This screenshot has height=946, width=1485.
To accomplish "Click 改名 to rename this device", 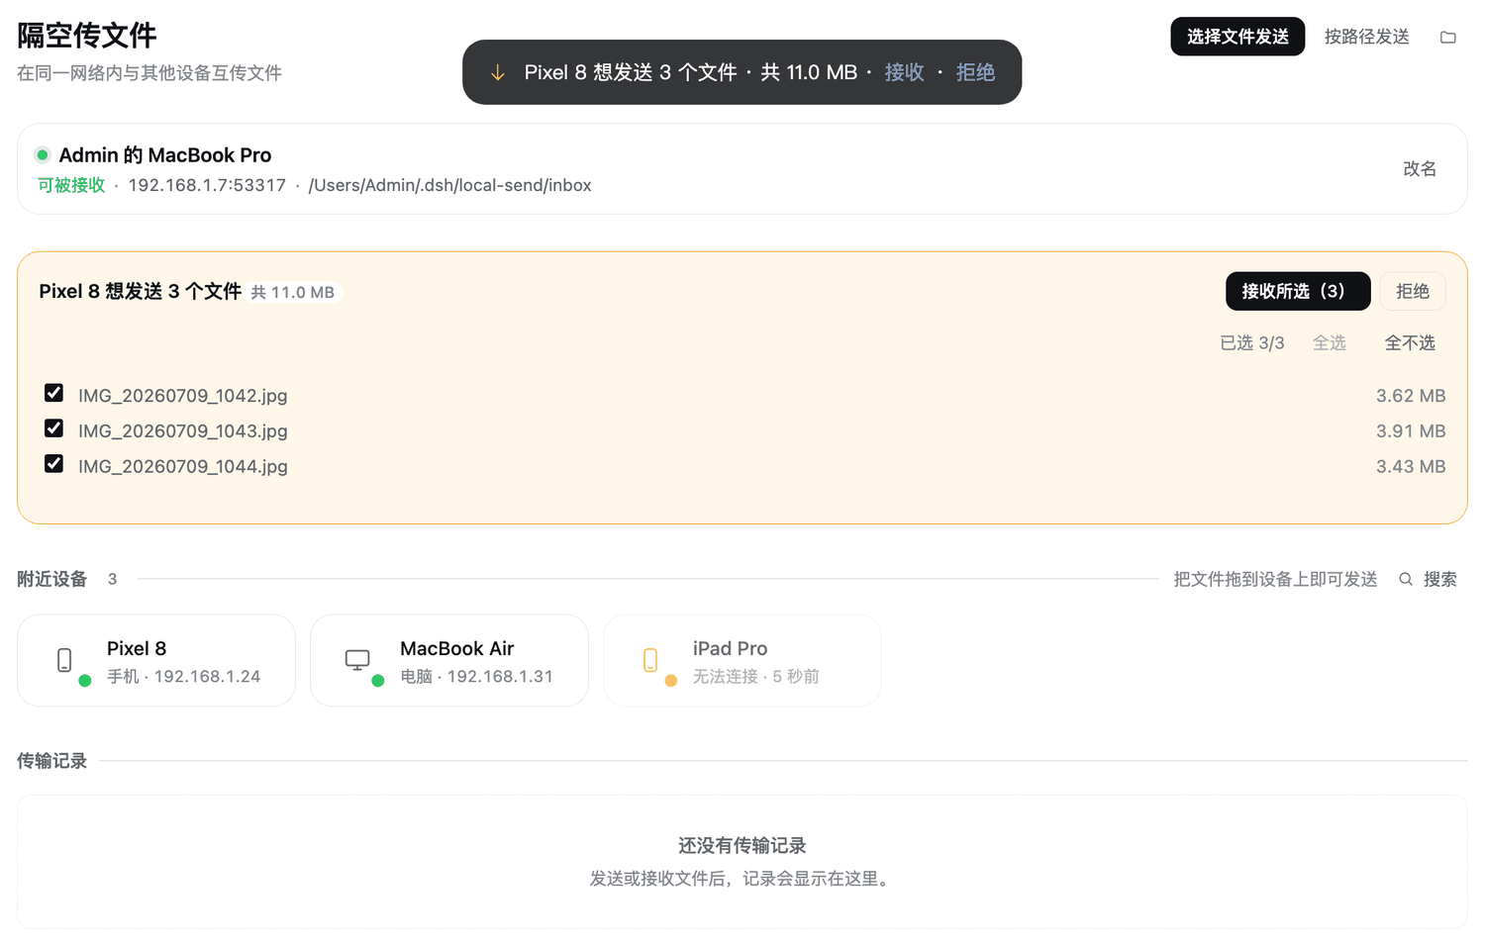I will pos(1420,168).
